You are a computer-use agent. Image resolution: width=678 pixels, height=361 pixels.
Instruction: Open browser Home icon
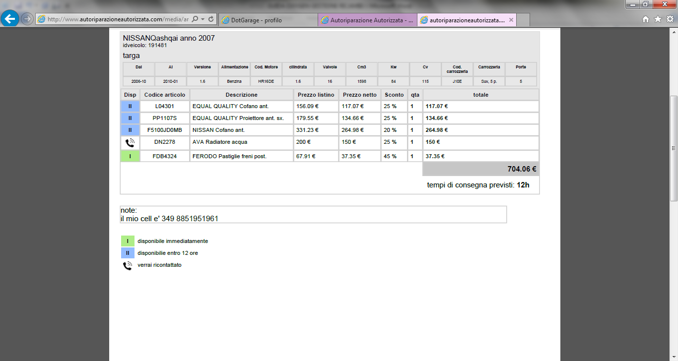coord(646,19)
